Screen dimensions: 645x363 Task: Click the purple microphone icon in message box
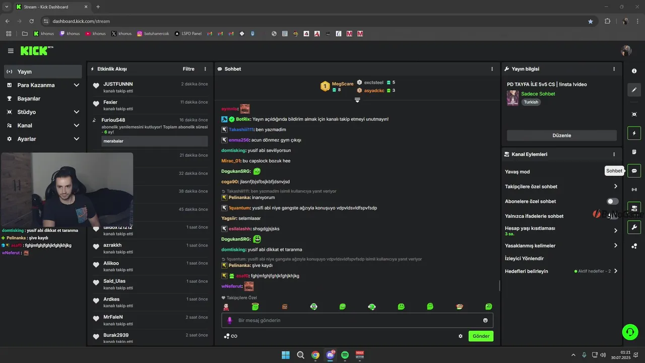[230, 320]
